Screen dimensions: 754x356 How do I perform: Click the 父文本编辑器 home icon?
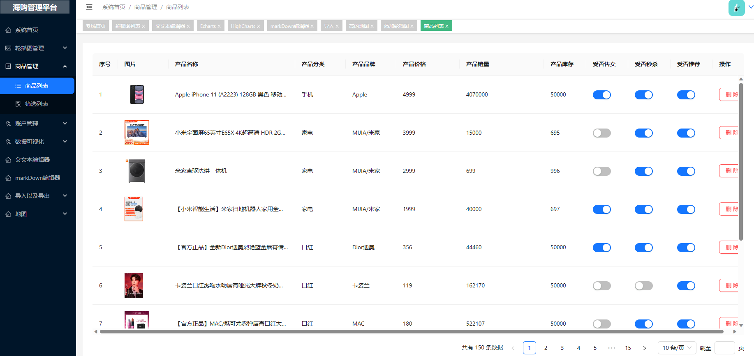[x=8, y=160]
